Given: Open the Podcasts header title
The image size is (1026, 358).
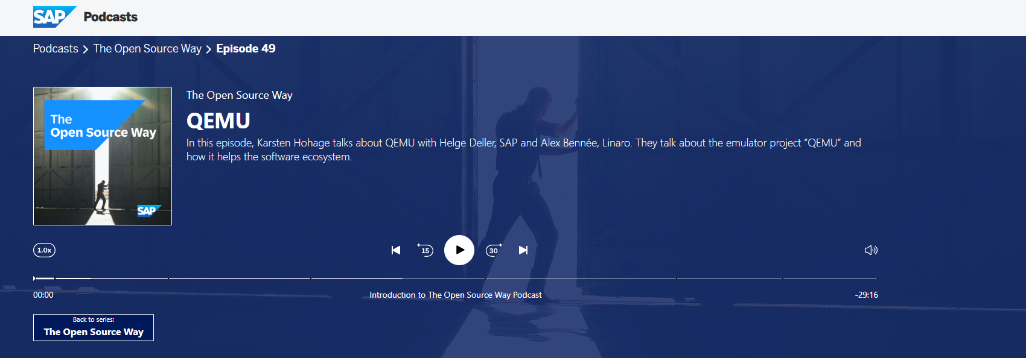Looking at the screenshot, I should (110, 17).
